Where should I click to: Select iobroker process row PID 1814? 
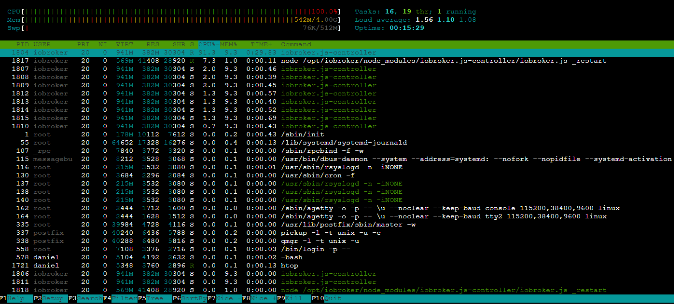[337, 110]
